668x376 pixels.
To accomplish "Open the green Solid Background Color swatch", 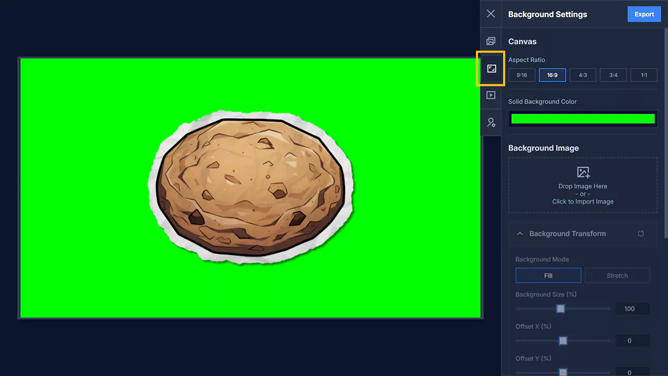I will (583, 119).
